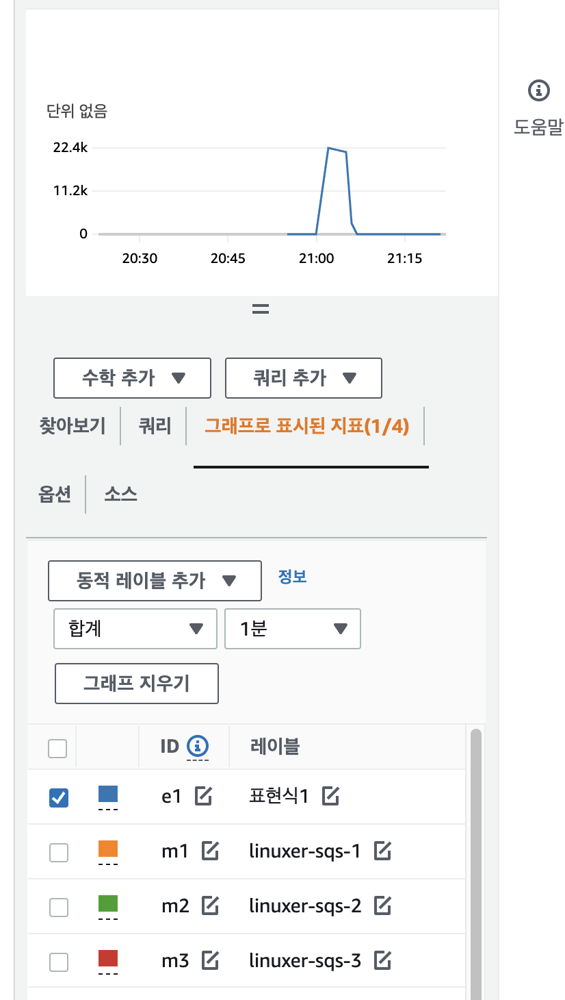Open the 1분 period dropdown
The height and width of the screenshot is (1000, 565).
tap(292, 629)
